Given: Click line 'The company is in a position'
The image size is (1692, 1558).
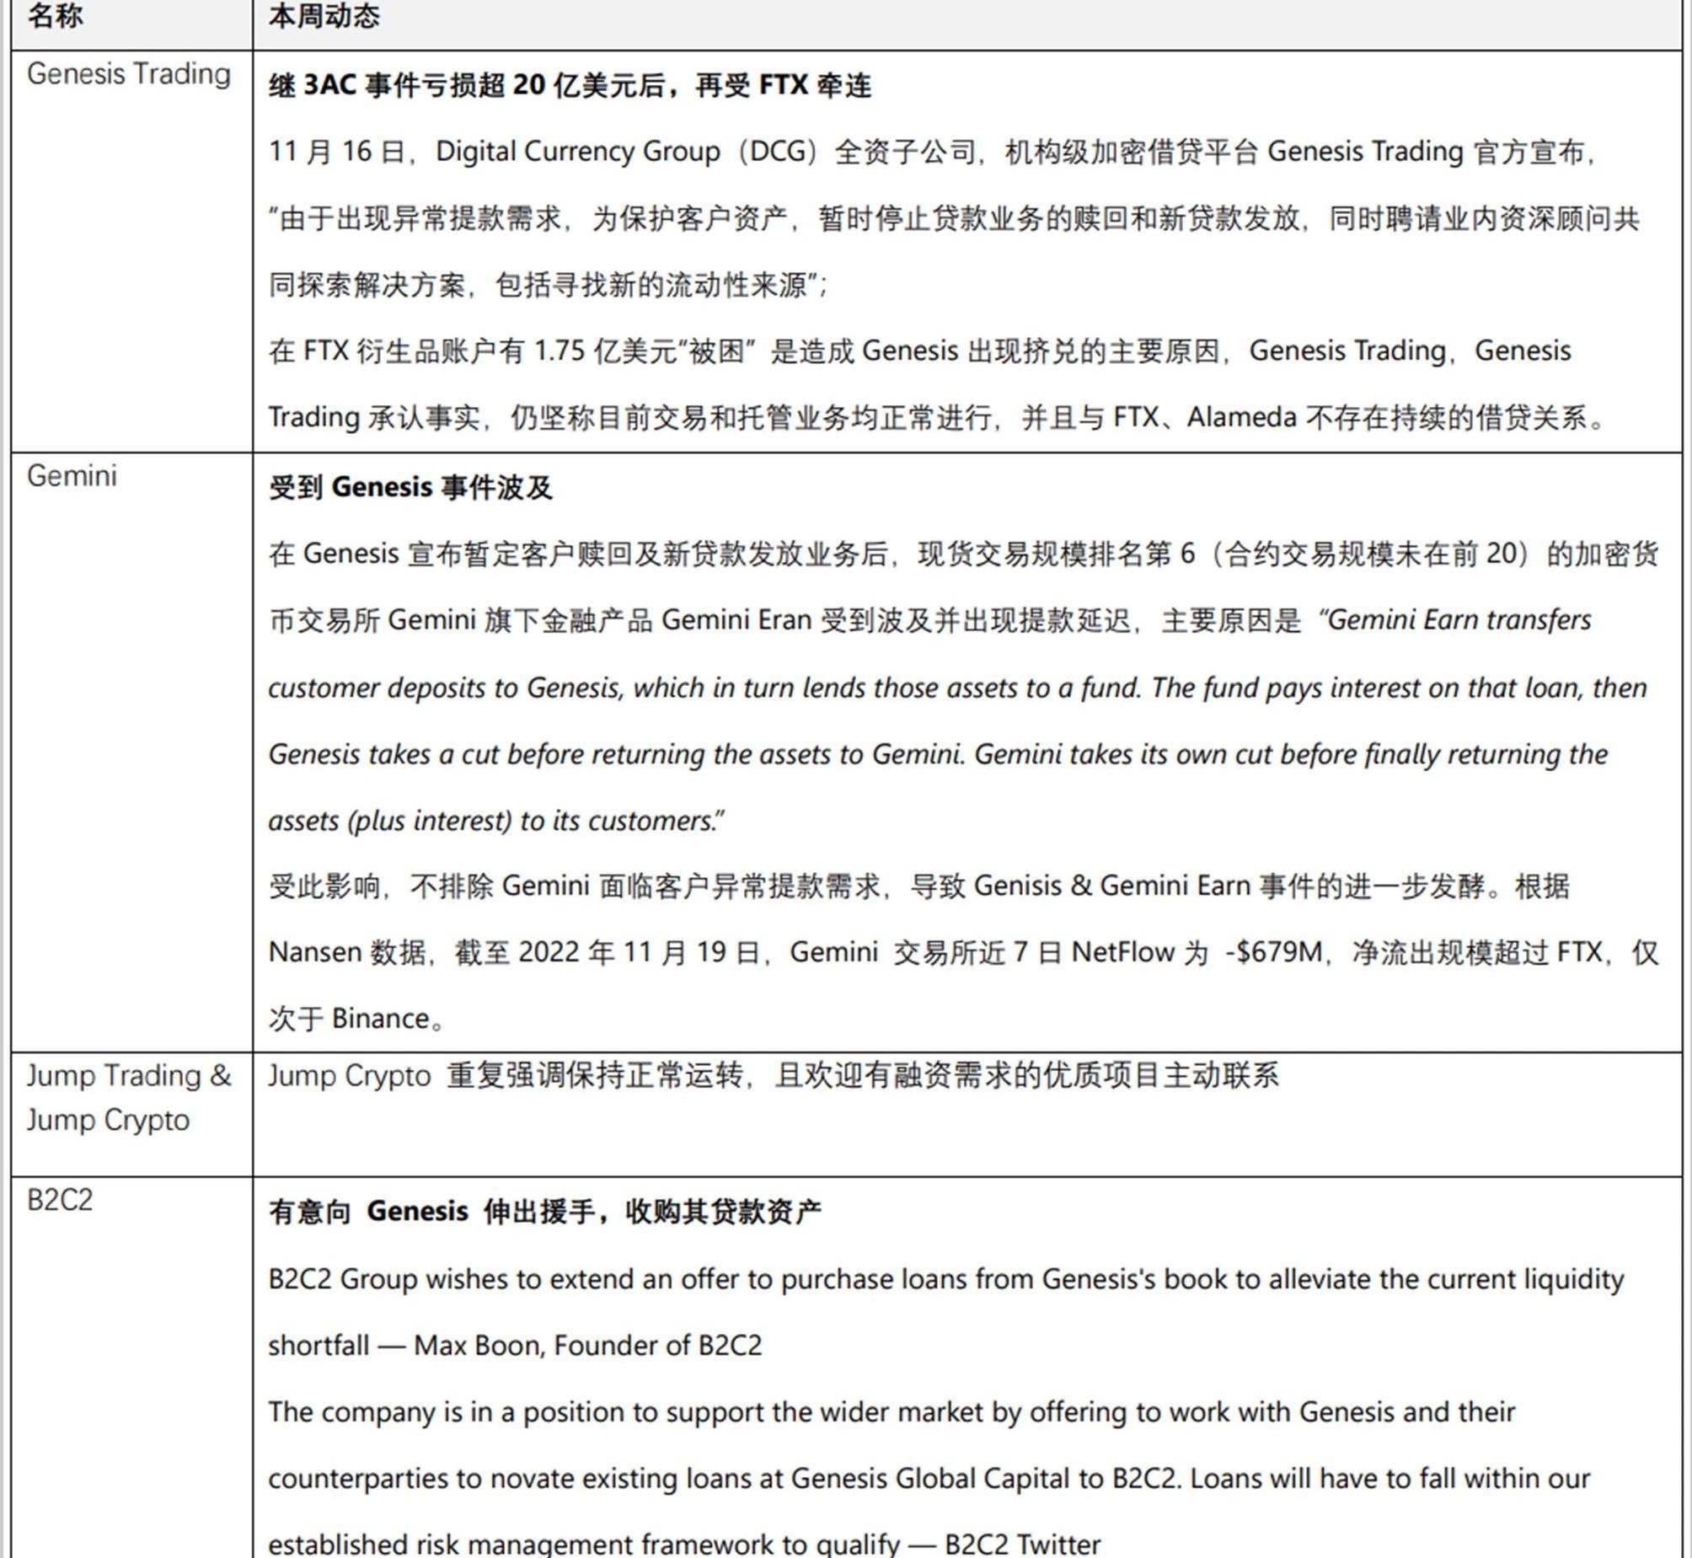Looking at the screenshot, I should pos(892,1412).
